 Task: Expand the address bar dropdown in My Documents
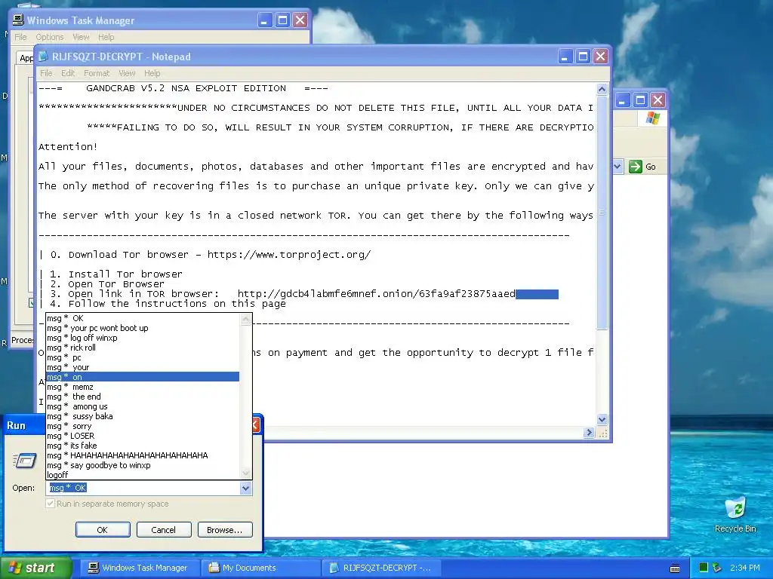coord(617,167)
